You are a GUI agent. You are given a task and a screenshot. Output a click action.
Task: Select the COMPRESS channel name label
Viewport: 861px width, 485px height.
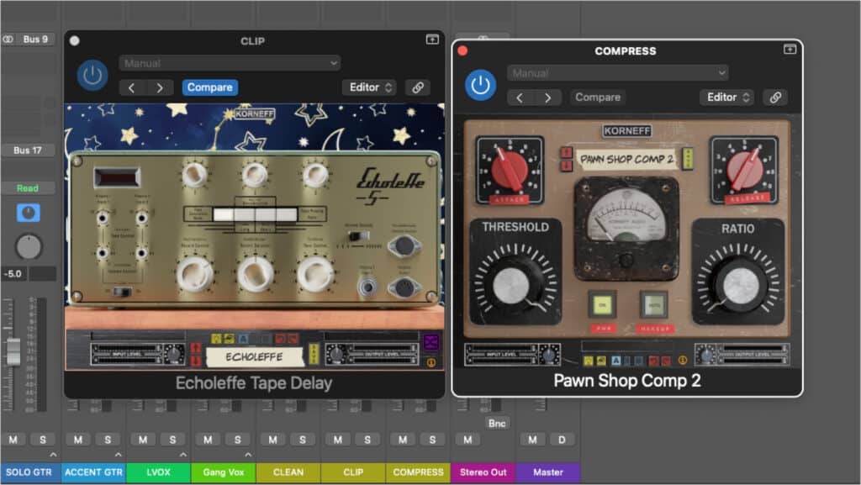(419, 472)
